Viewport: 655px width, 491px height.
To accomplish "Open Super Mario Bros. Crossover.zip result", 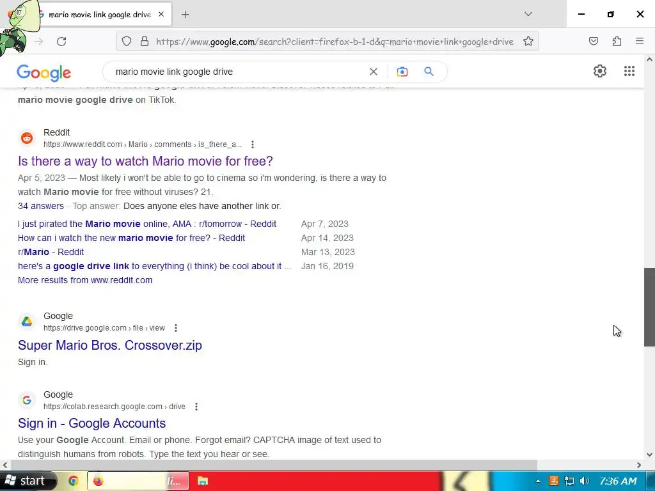I will tap(110, 345).
